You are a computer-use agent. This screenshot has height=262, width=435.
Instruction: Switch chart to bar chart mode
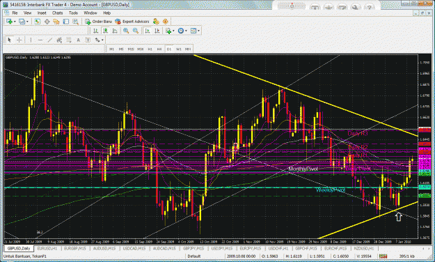pos(96,31)
